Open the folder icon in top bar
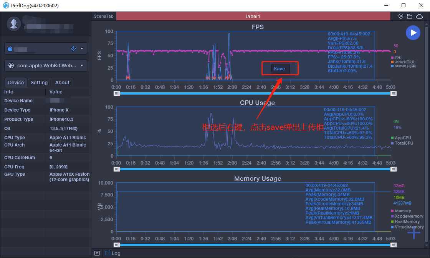 click(x=410, y=17)
